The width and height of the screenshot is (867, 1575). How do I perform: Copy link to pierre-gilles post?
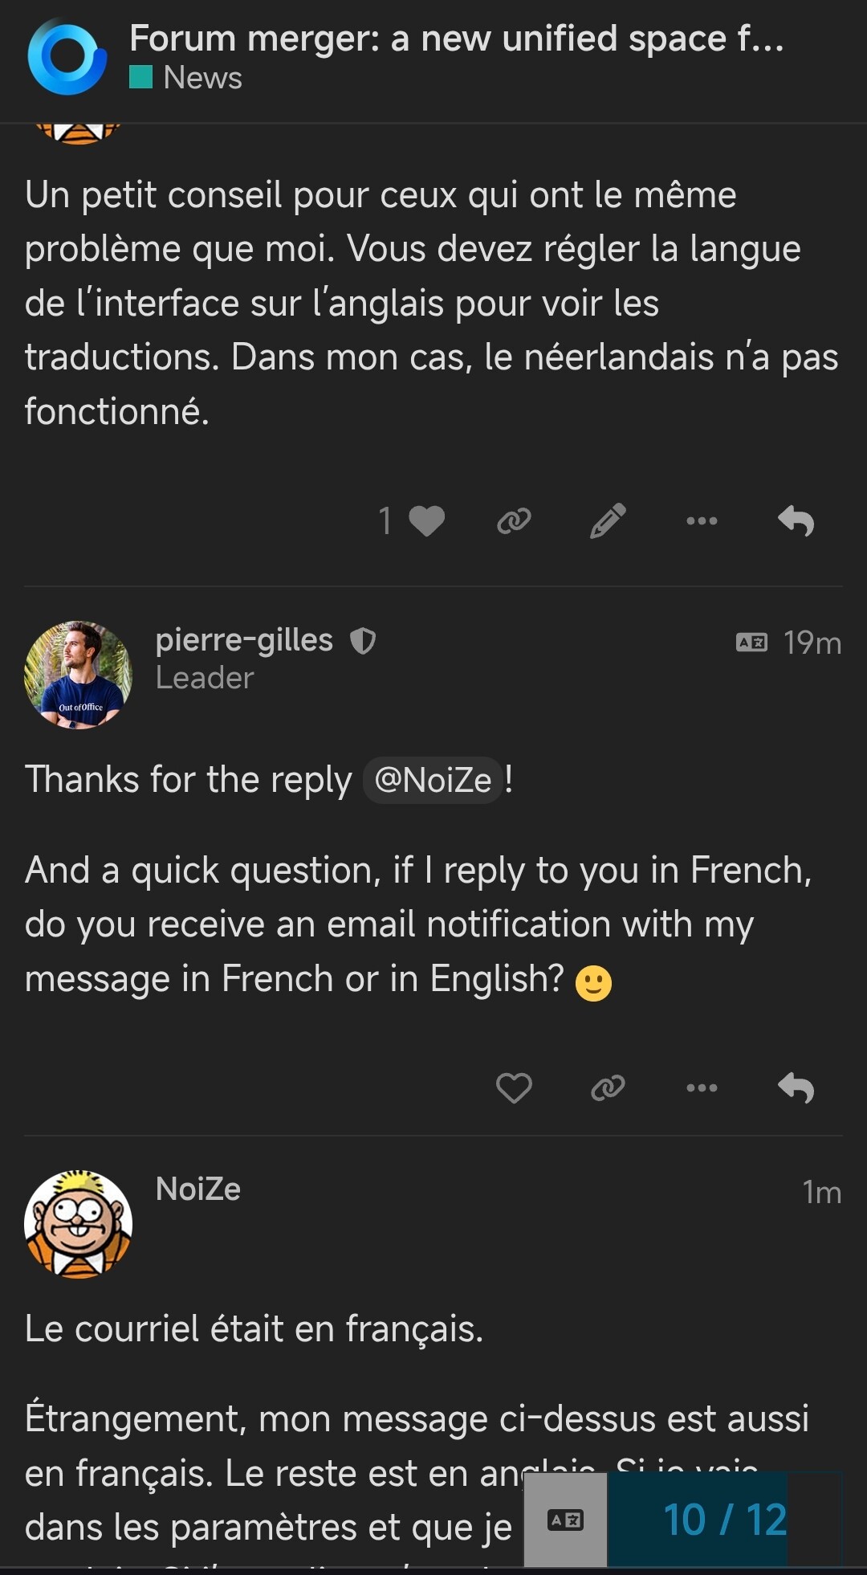[x=608, y=1088]
